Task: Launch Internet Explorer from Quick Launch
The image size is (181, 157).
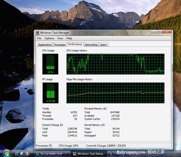Action: [17, 153]
